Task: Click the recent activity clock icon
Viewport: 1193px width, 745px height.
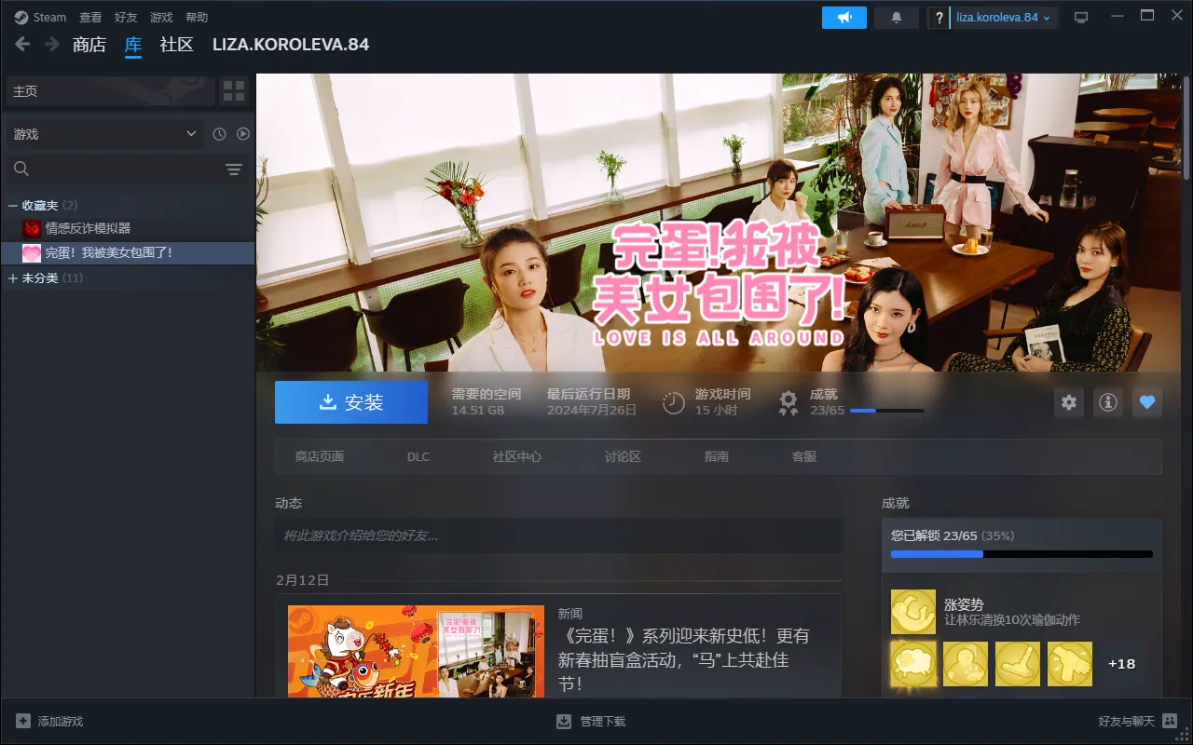Action: 219,134
